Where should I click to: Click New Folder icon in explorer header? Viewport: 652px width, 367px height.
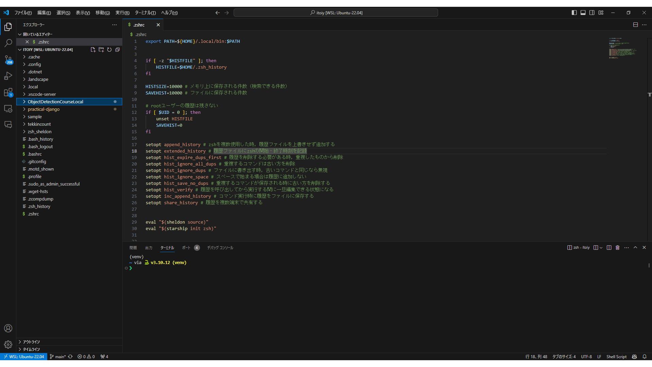101,50
